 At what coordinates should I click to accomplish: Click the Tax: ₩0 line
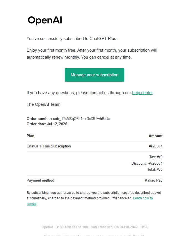156,157
